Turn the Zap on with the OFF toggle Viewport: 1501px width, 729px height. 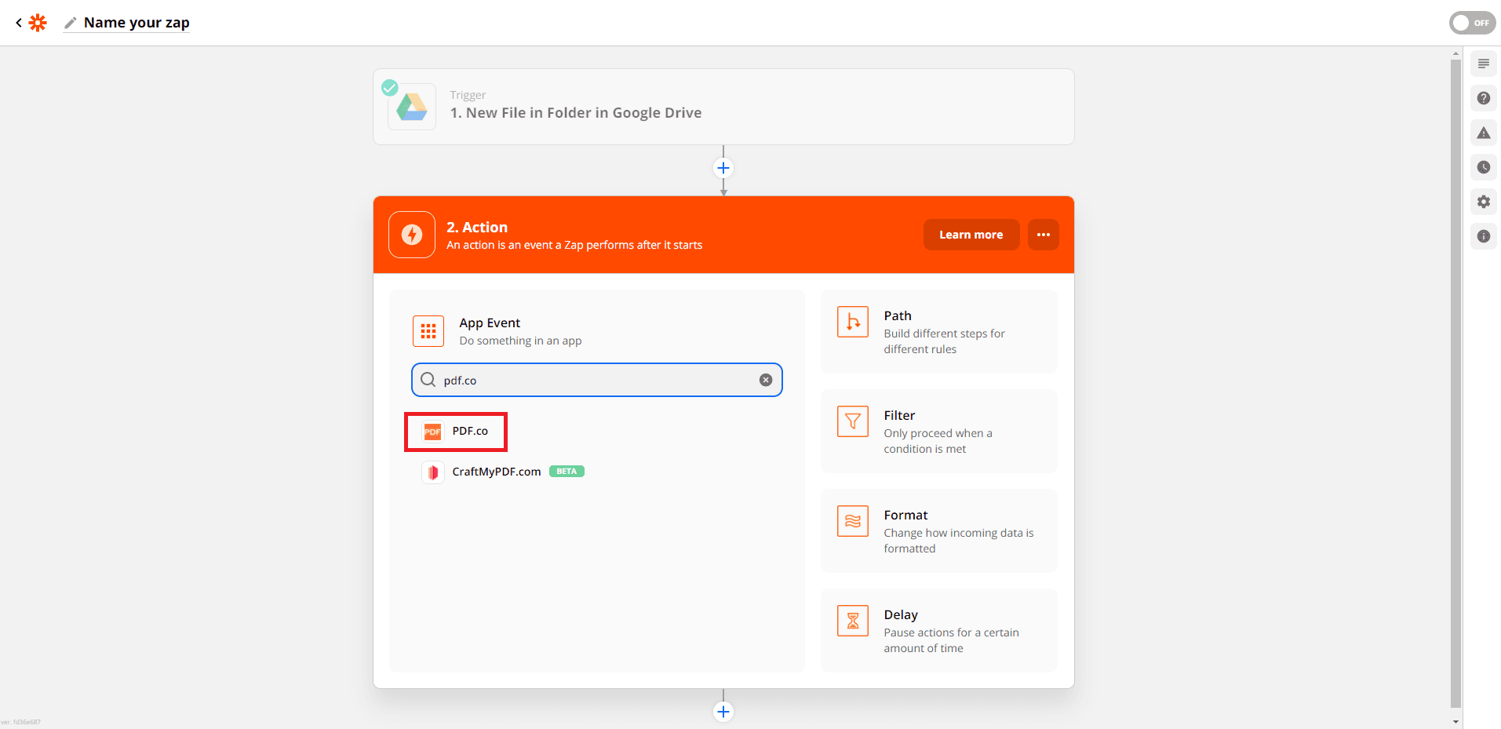(x=1471, y=23)
